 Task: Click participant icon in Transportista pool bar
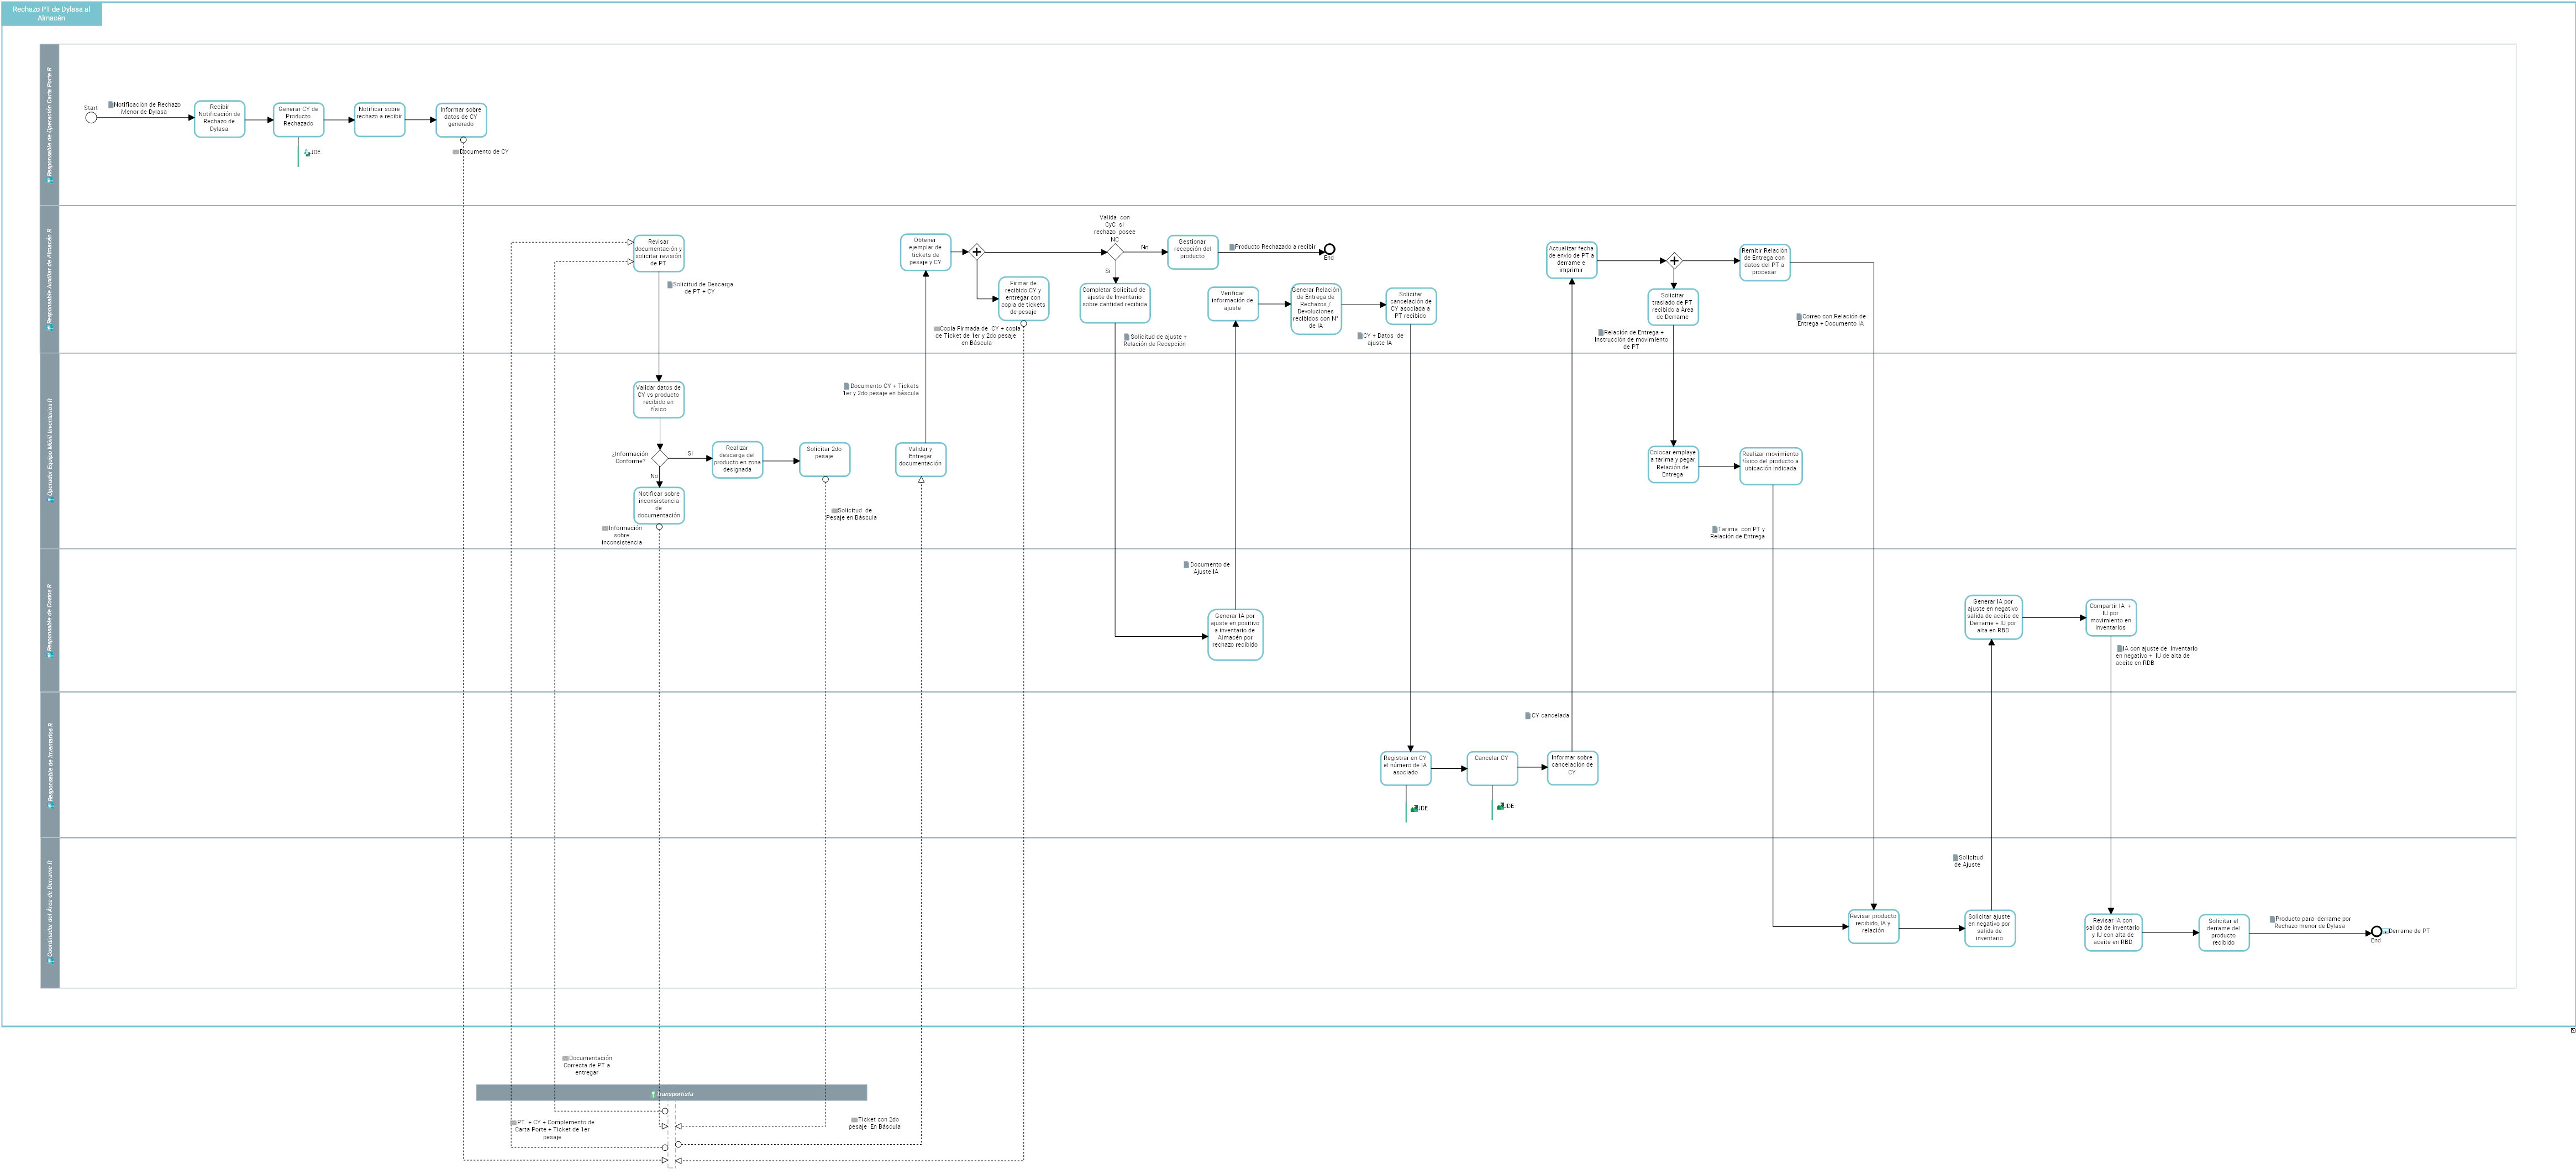point(653,1094)
